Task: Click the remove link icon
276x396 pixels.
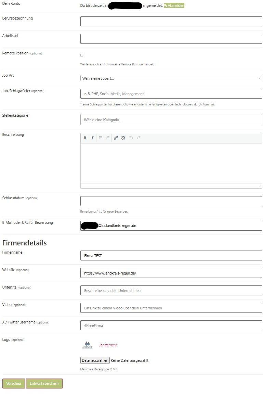Action: (123, 138)
